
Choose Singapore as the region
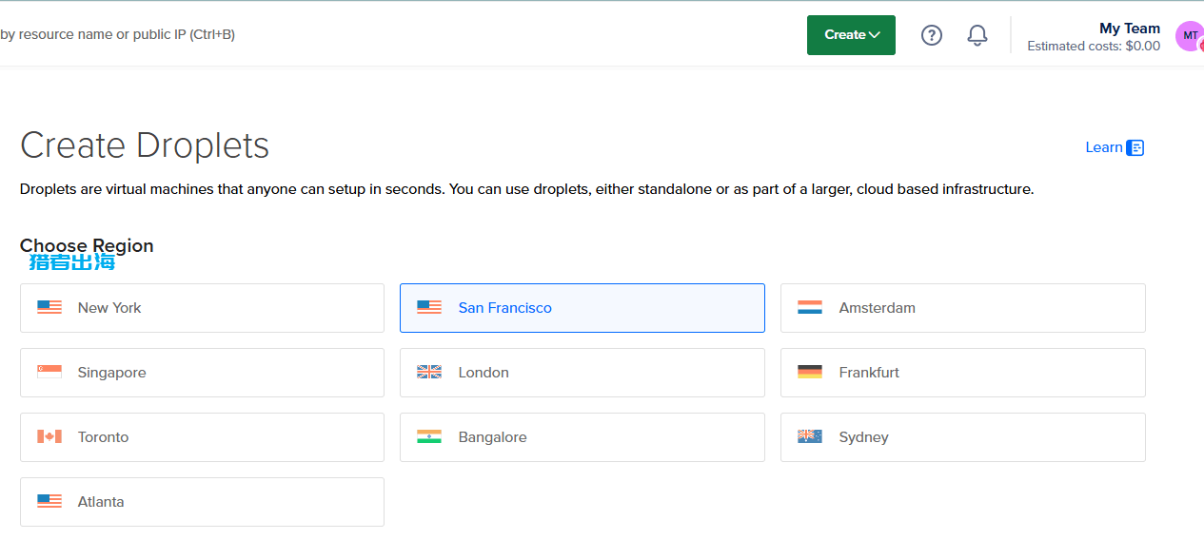click(202, 373)
